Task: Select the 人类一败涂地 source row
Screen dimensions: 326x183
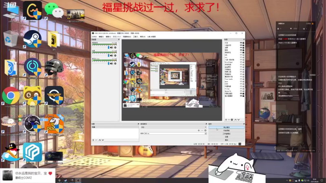Action: point(235,60)
